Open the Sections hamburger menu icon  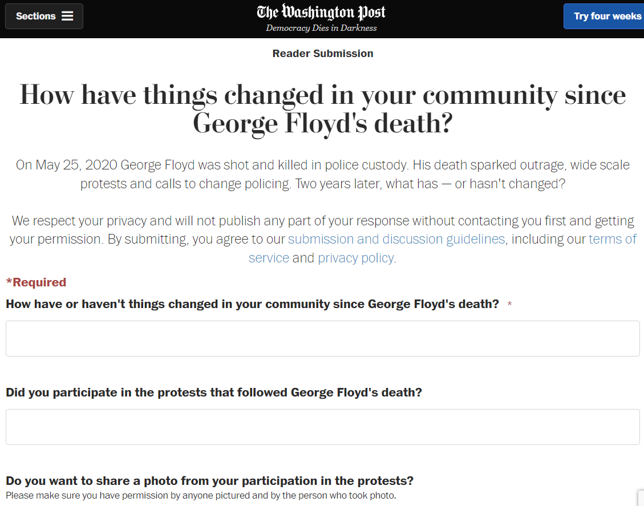click(67, 16)
